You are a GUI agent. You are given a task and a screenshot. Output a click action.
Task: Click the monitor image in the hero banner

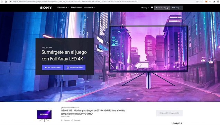pyautogui.click(x=149, y=57)
